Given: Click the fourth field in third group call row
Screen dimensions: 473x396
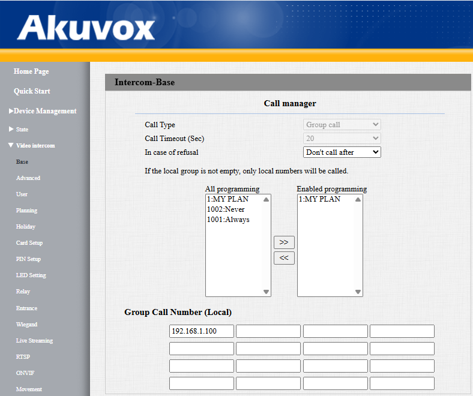Looking at the screenshot, I should (402, 366).
